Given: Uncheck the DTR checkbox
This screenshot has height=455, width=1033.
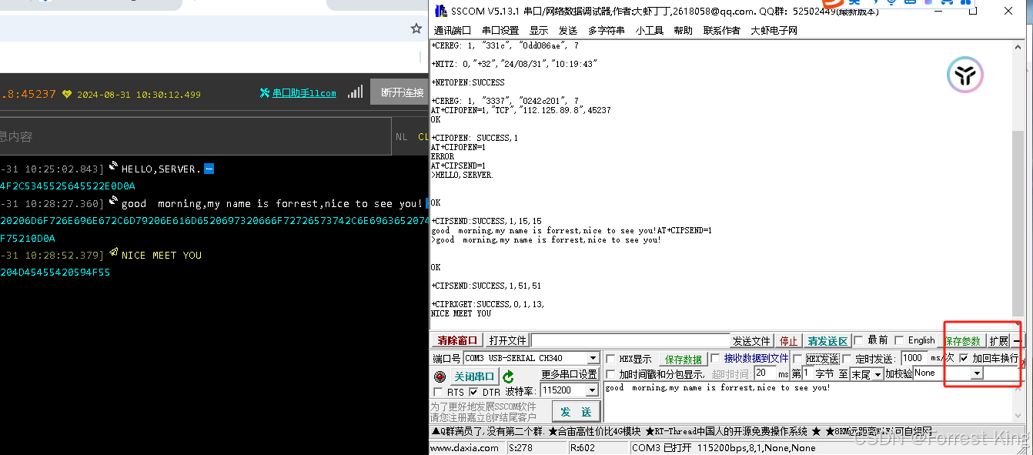Looking at the screenshot, I should click(x=474, y=392).
